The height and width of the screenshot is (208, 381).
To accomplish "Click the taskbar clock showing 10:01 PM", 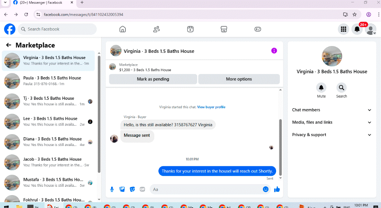I will point(361,205).
